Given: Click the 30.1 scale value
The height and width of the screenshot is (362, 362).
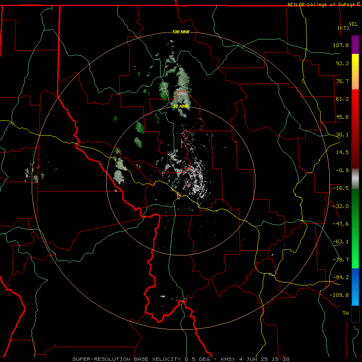Looking at the screenshot, I should (x=342, y=135).
